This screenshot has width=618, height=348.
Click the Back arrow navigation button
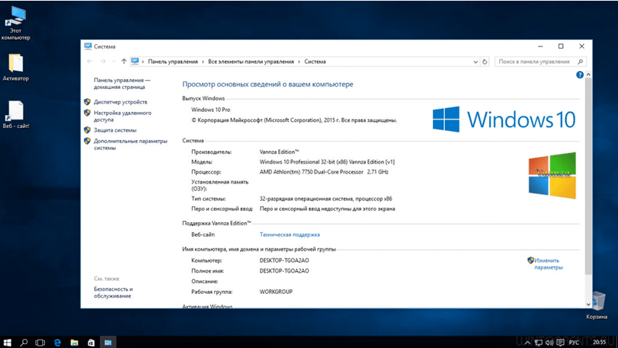pos(90,62)
